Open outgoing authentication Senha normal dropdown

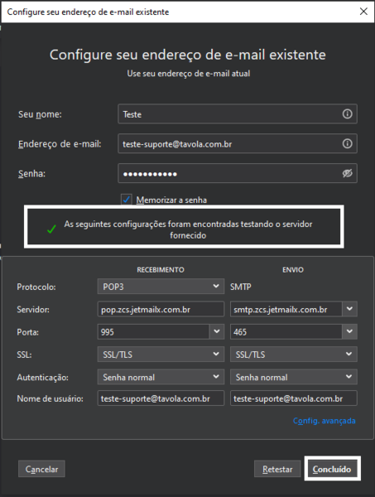294,377
